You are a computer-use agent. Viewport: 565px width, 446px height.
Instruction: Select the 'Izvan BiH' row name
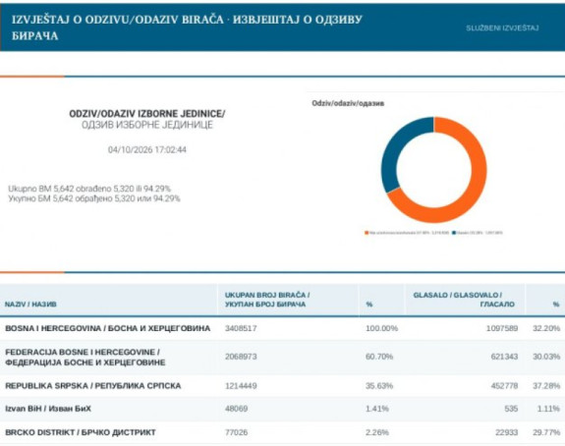[x=48, y=409]
